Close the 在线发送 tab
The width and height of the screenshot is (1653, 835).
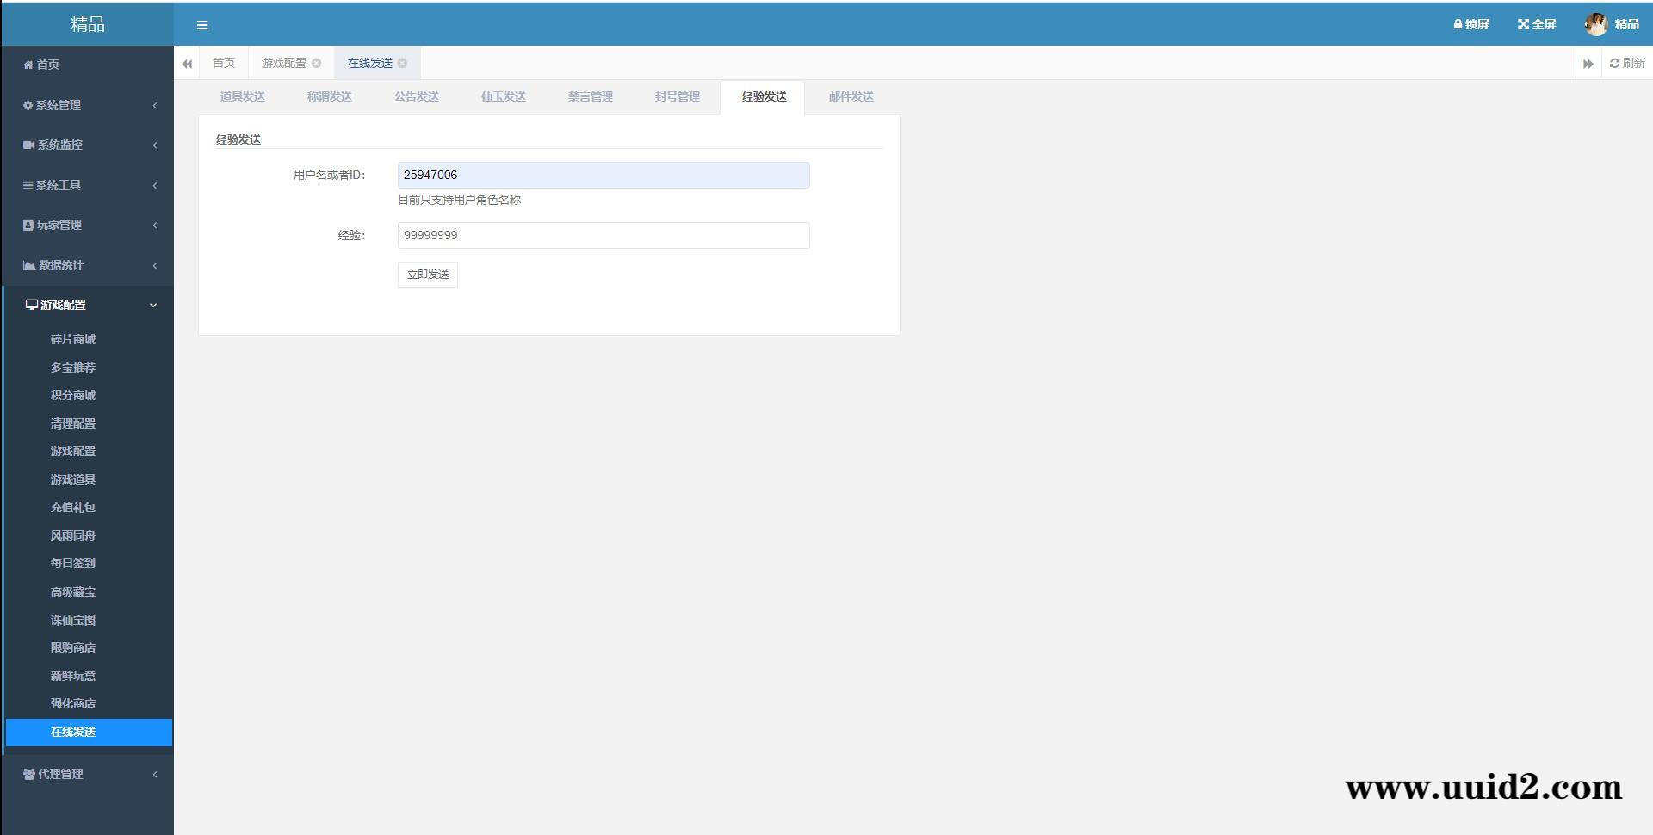coord(402,63)
